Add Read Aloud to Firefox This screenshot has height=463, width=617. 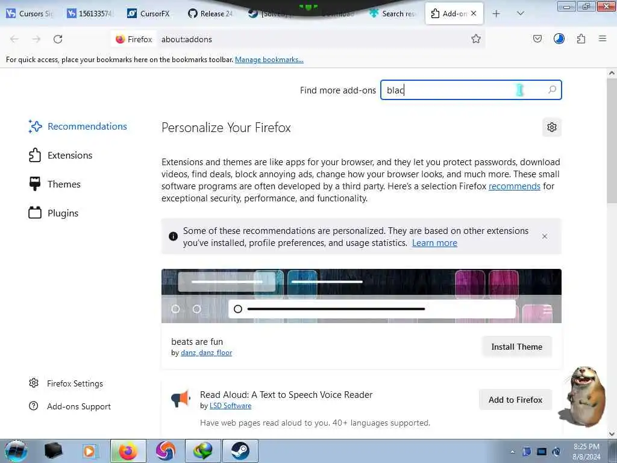[516, 400]
